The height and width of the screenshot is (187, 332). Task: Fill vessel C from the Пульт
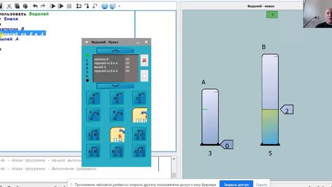click(x=140, y=98)
